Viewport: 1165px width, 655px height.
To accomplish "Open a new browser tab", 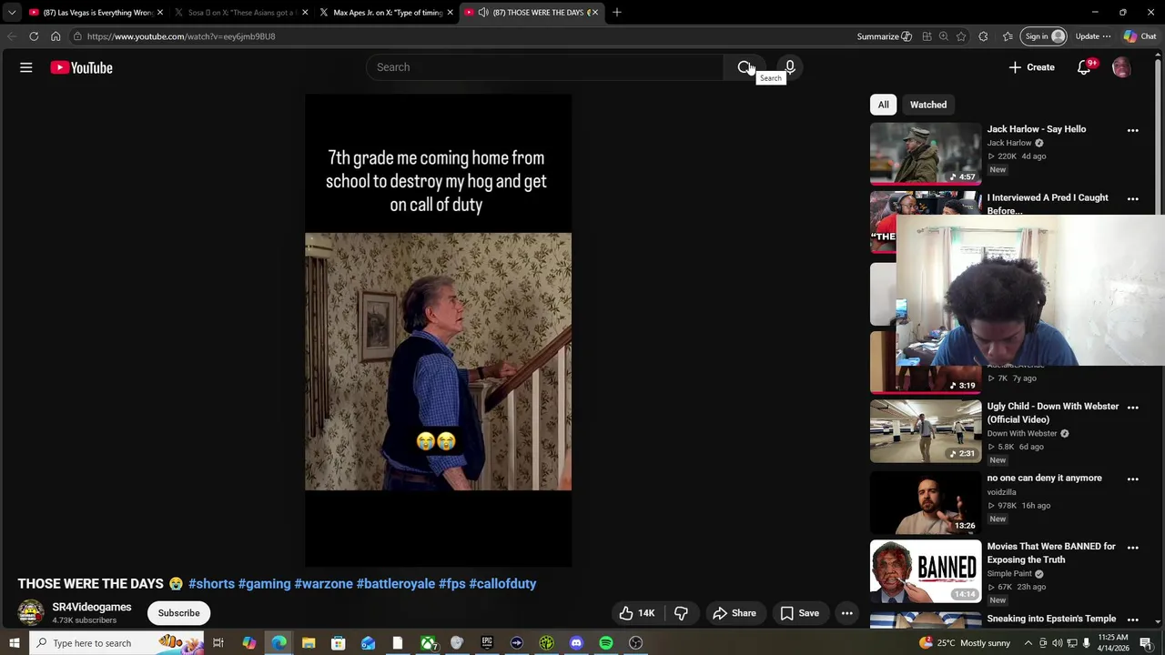I will click(x=617, y=13).
